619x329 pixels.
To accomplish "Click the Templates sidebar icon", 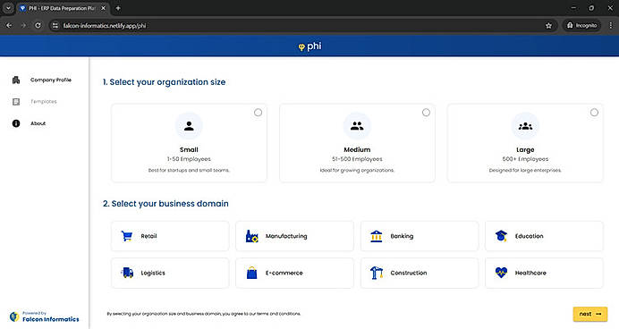I will click(16, 102).
